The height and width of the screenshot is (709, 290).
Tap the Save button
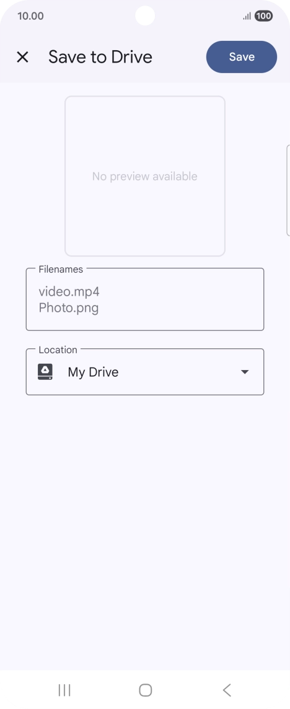[242, 57]
